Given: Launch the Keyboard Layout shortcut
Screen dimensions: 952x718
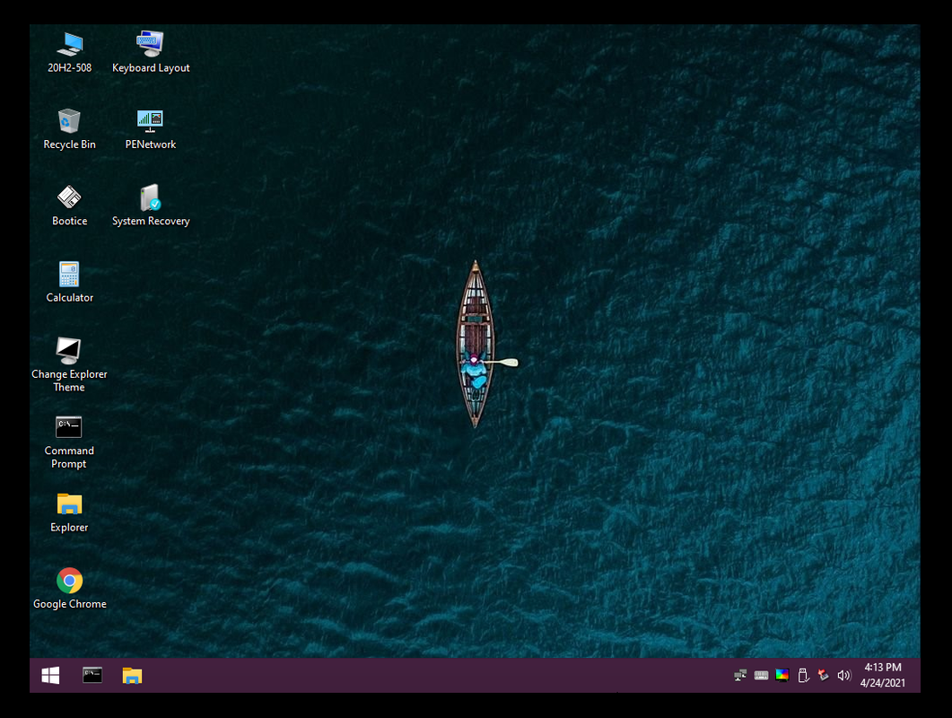Looking at the screenshot, I should 151,52.
